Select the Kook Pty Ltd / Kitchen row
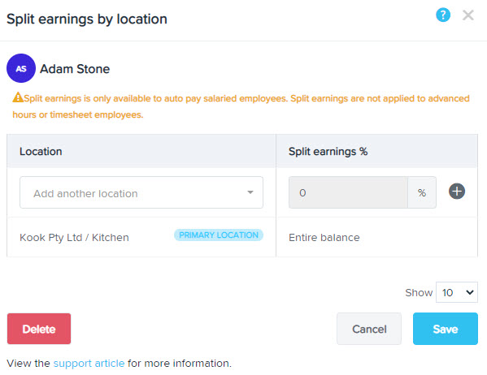 (242, 237)
